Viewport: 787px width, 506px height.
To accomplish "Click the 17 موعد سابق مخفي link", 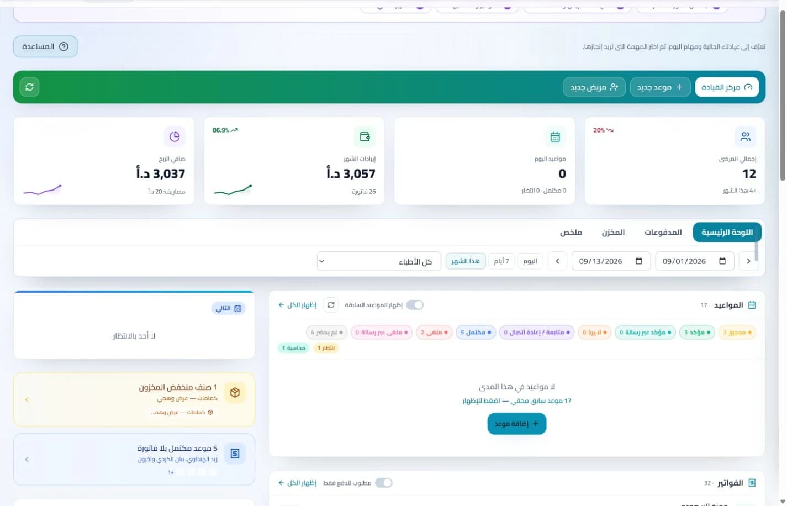I will pos(516,401).
